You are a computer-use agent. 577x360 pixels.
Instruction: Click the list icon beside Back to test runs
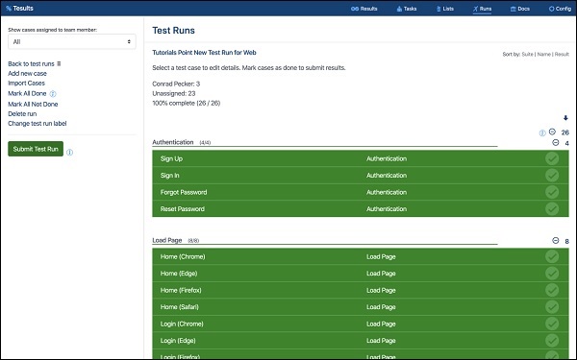pyautogui.click(x=59, y=63)
